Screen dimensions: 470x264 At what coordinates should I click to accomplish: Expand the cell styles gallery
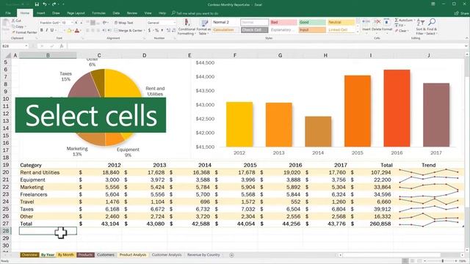point(358,32)
